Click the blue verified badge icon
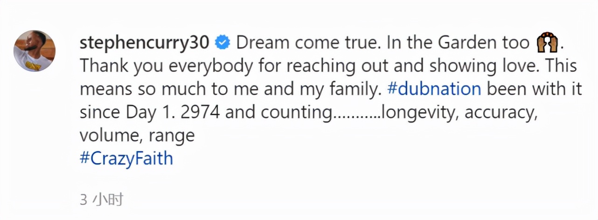The image size is (598, 220). pos(222,43)
